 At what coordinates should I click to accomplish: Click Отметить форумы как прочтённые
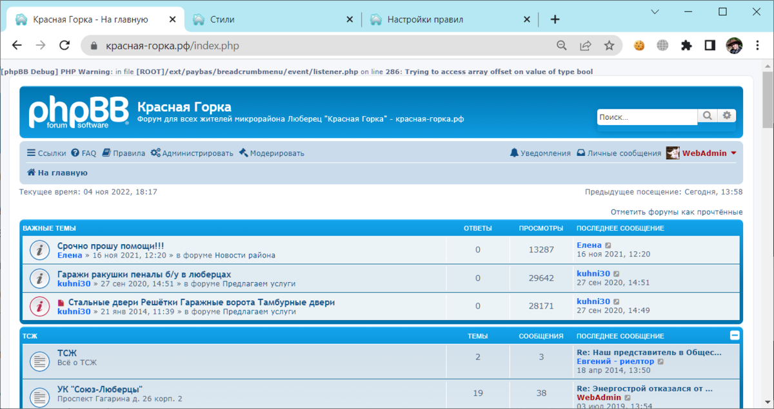pos(677,212)
